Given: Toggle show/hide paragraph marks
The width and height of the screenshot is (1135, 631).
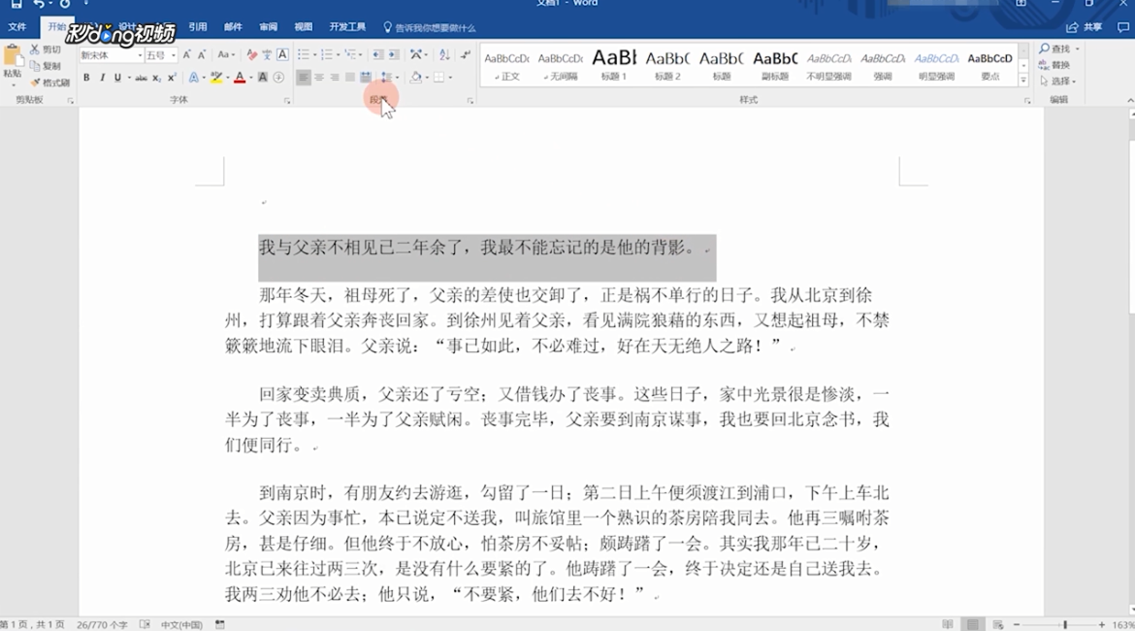Looking at the screenshot, I should click(x=467, y=54).
